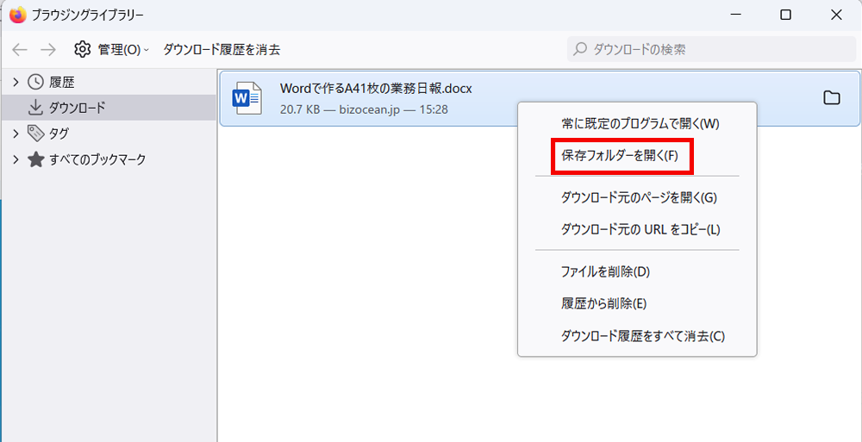Click the 20.7 KB — bizocean.jp details line
This screenshot has height=442, width=862.
click(x=364, y=109)
